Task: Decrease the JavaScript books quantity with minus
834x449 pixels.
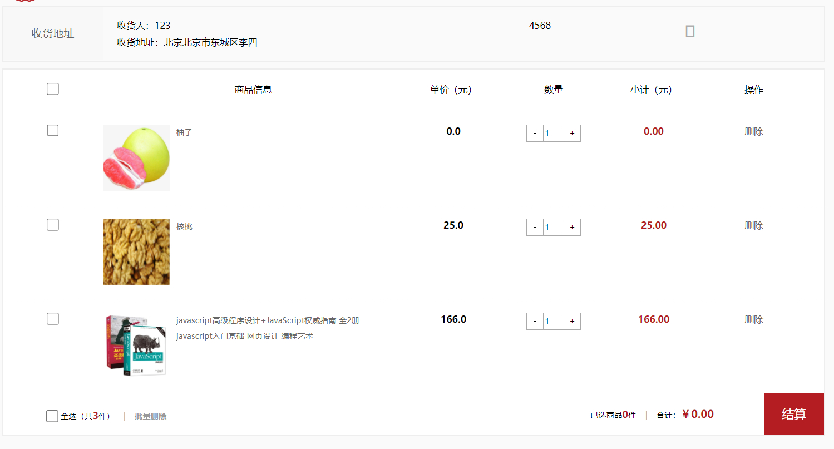Action: (x=534, y=321)
